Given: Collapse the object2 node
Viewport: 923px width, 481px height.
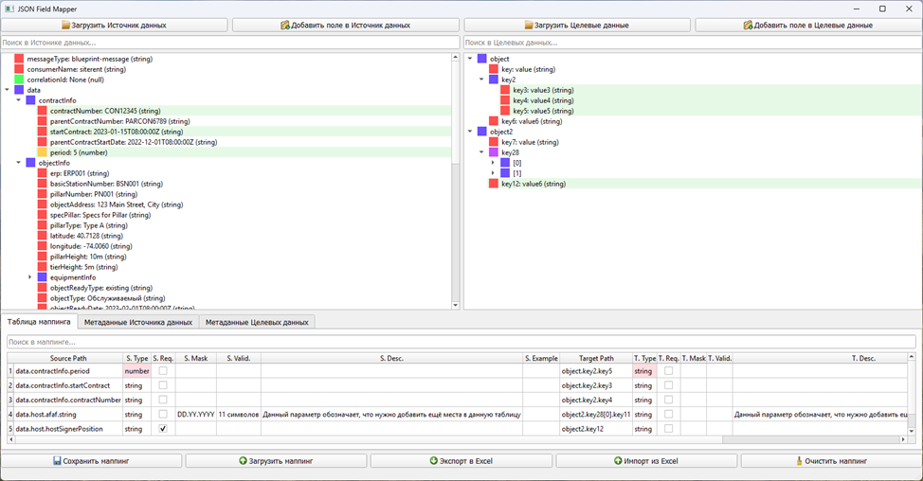Looking at the screenshot, I should click(x=470, y=132).
